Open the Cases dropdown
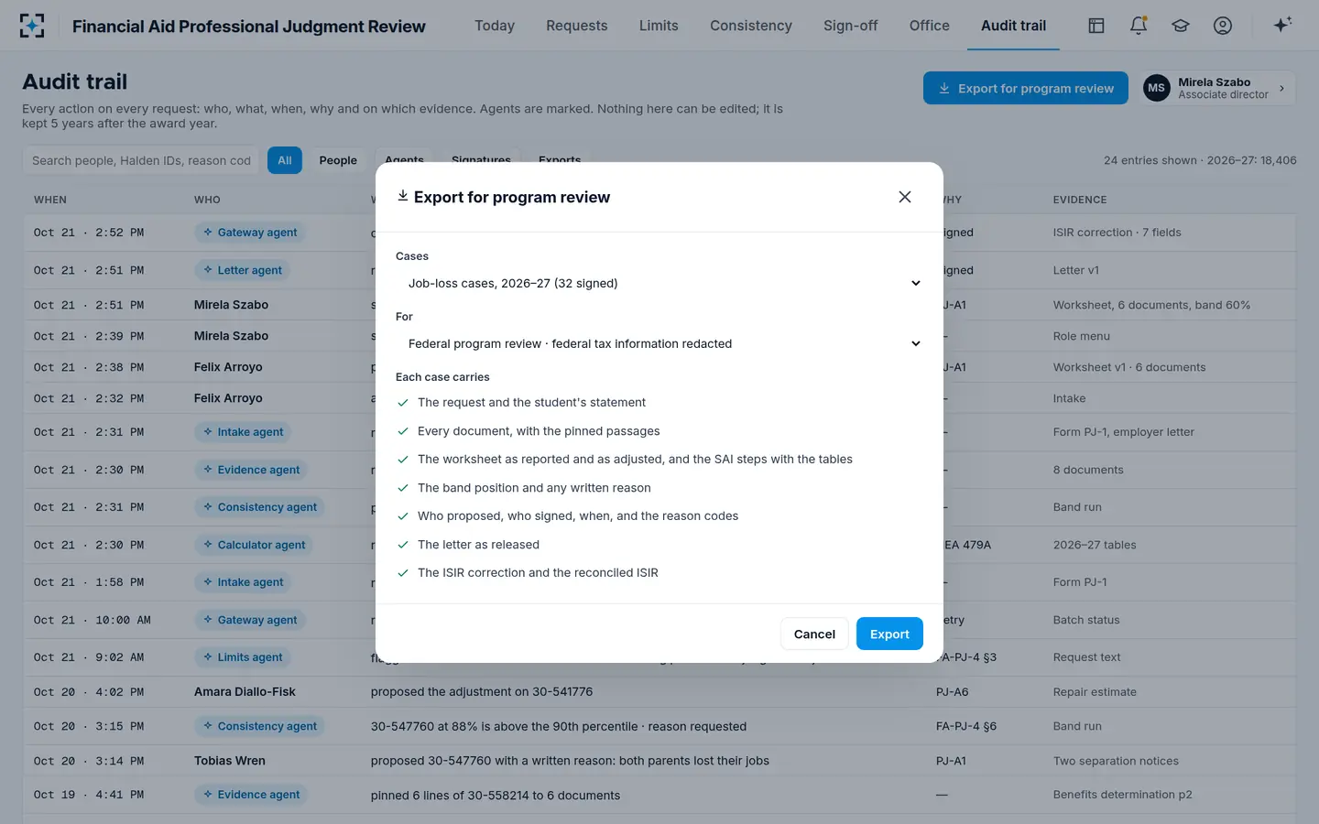Screen dimensions: 1319x824 coord(659,283)
